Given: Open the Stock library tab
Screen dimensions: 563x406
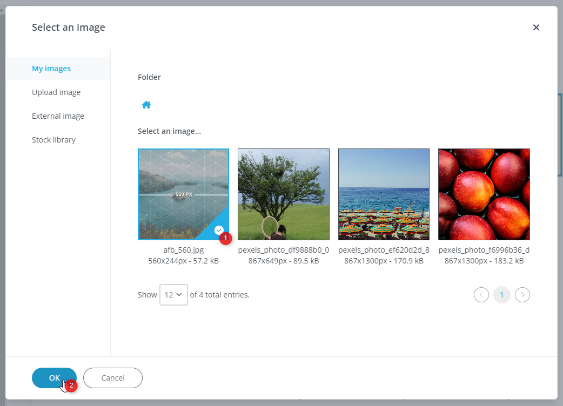Looking at the screenshot, I should (x=53, y=140).
